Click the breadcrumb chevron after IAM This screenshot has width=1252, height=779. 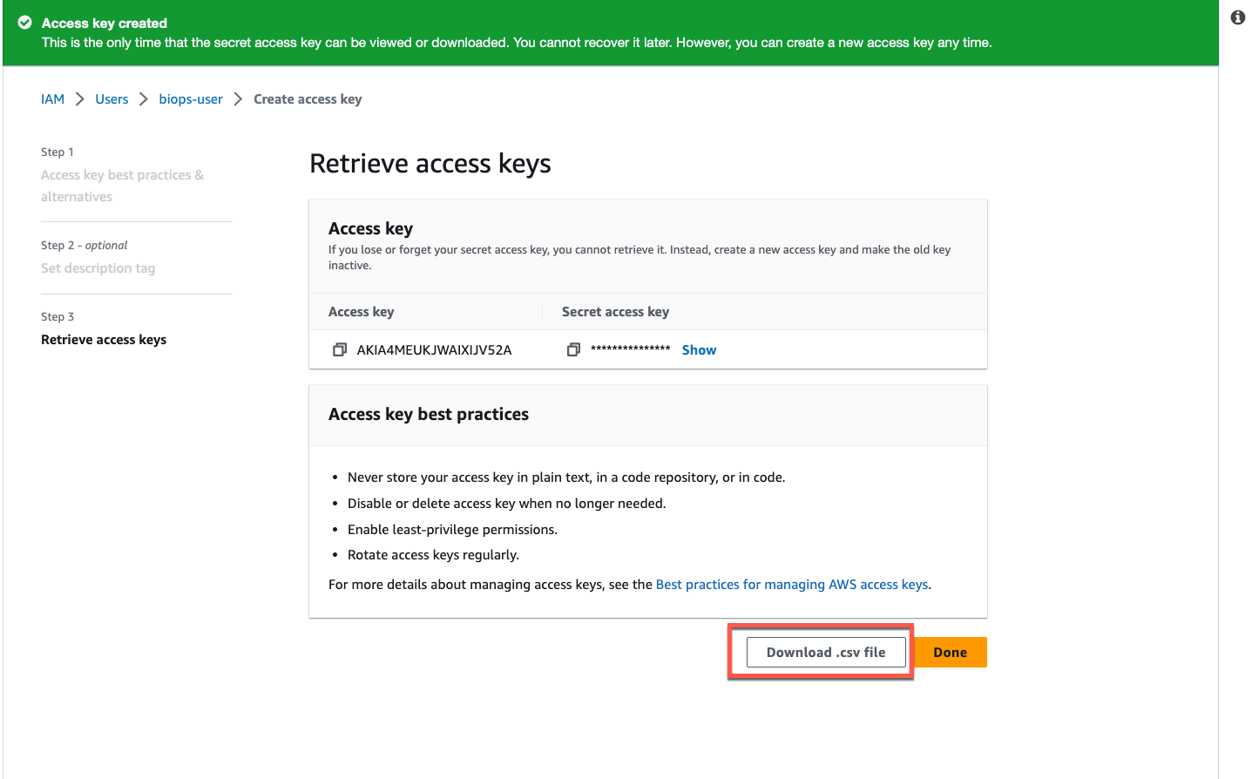tap(79, 99)
